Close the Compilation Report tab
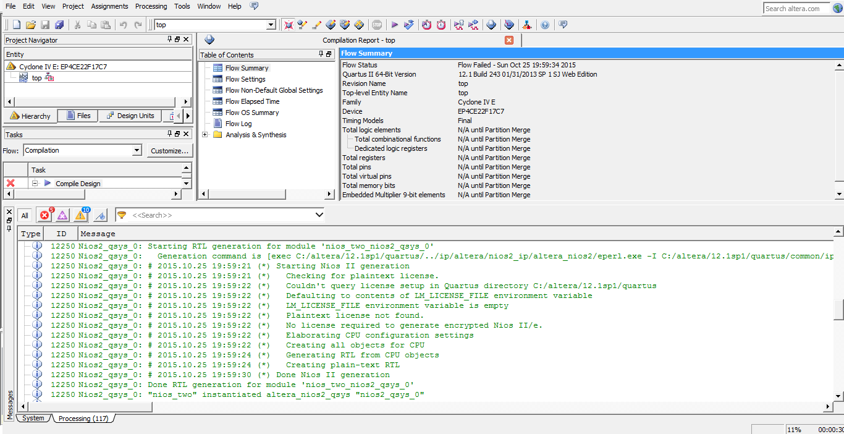 [x=509, y=40]
